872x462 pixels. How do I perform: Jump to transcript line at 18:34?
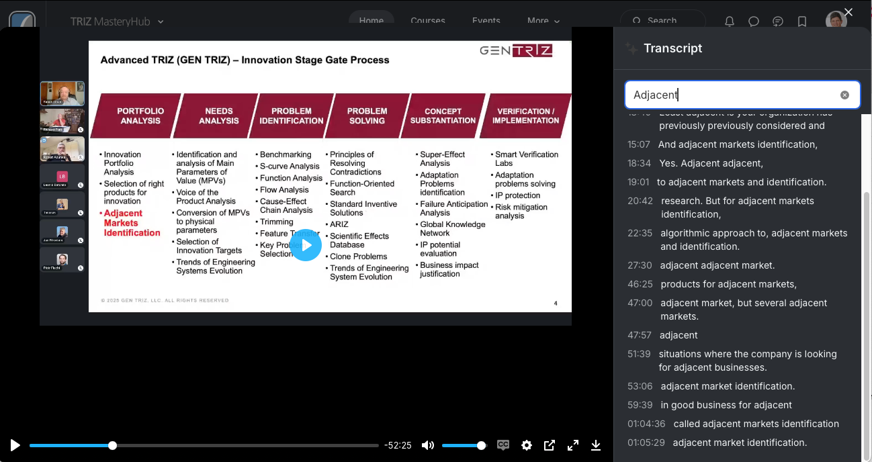click(738, 163)
